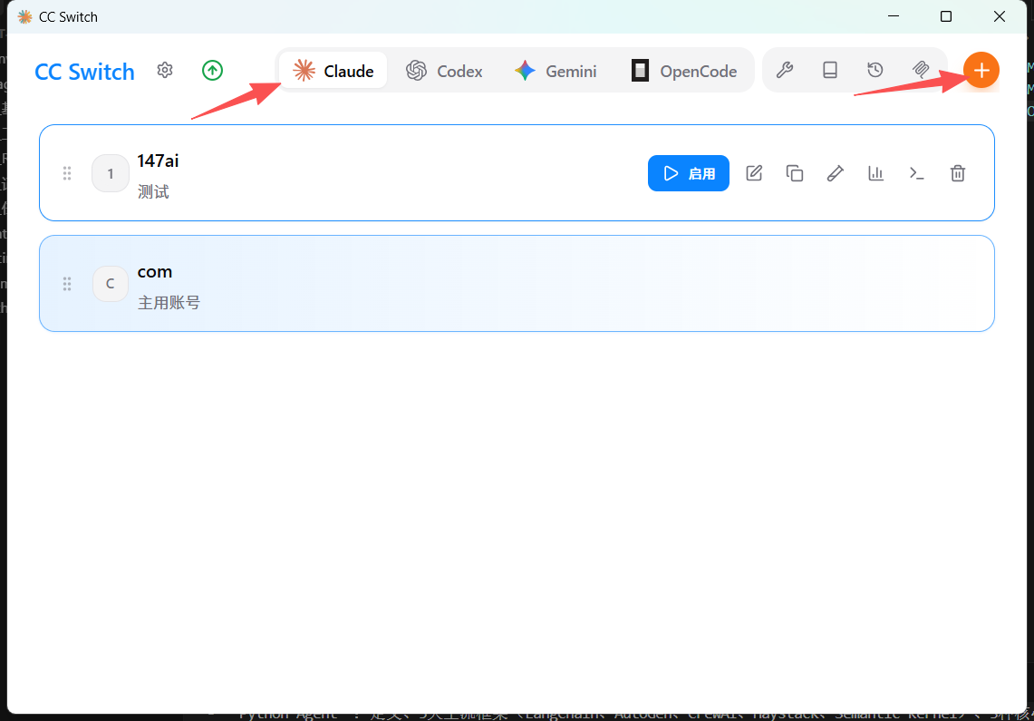Add a new provider with orange plus
Screen dimensions: 1034x721
[981, 70]
